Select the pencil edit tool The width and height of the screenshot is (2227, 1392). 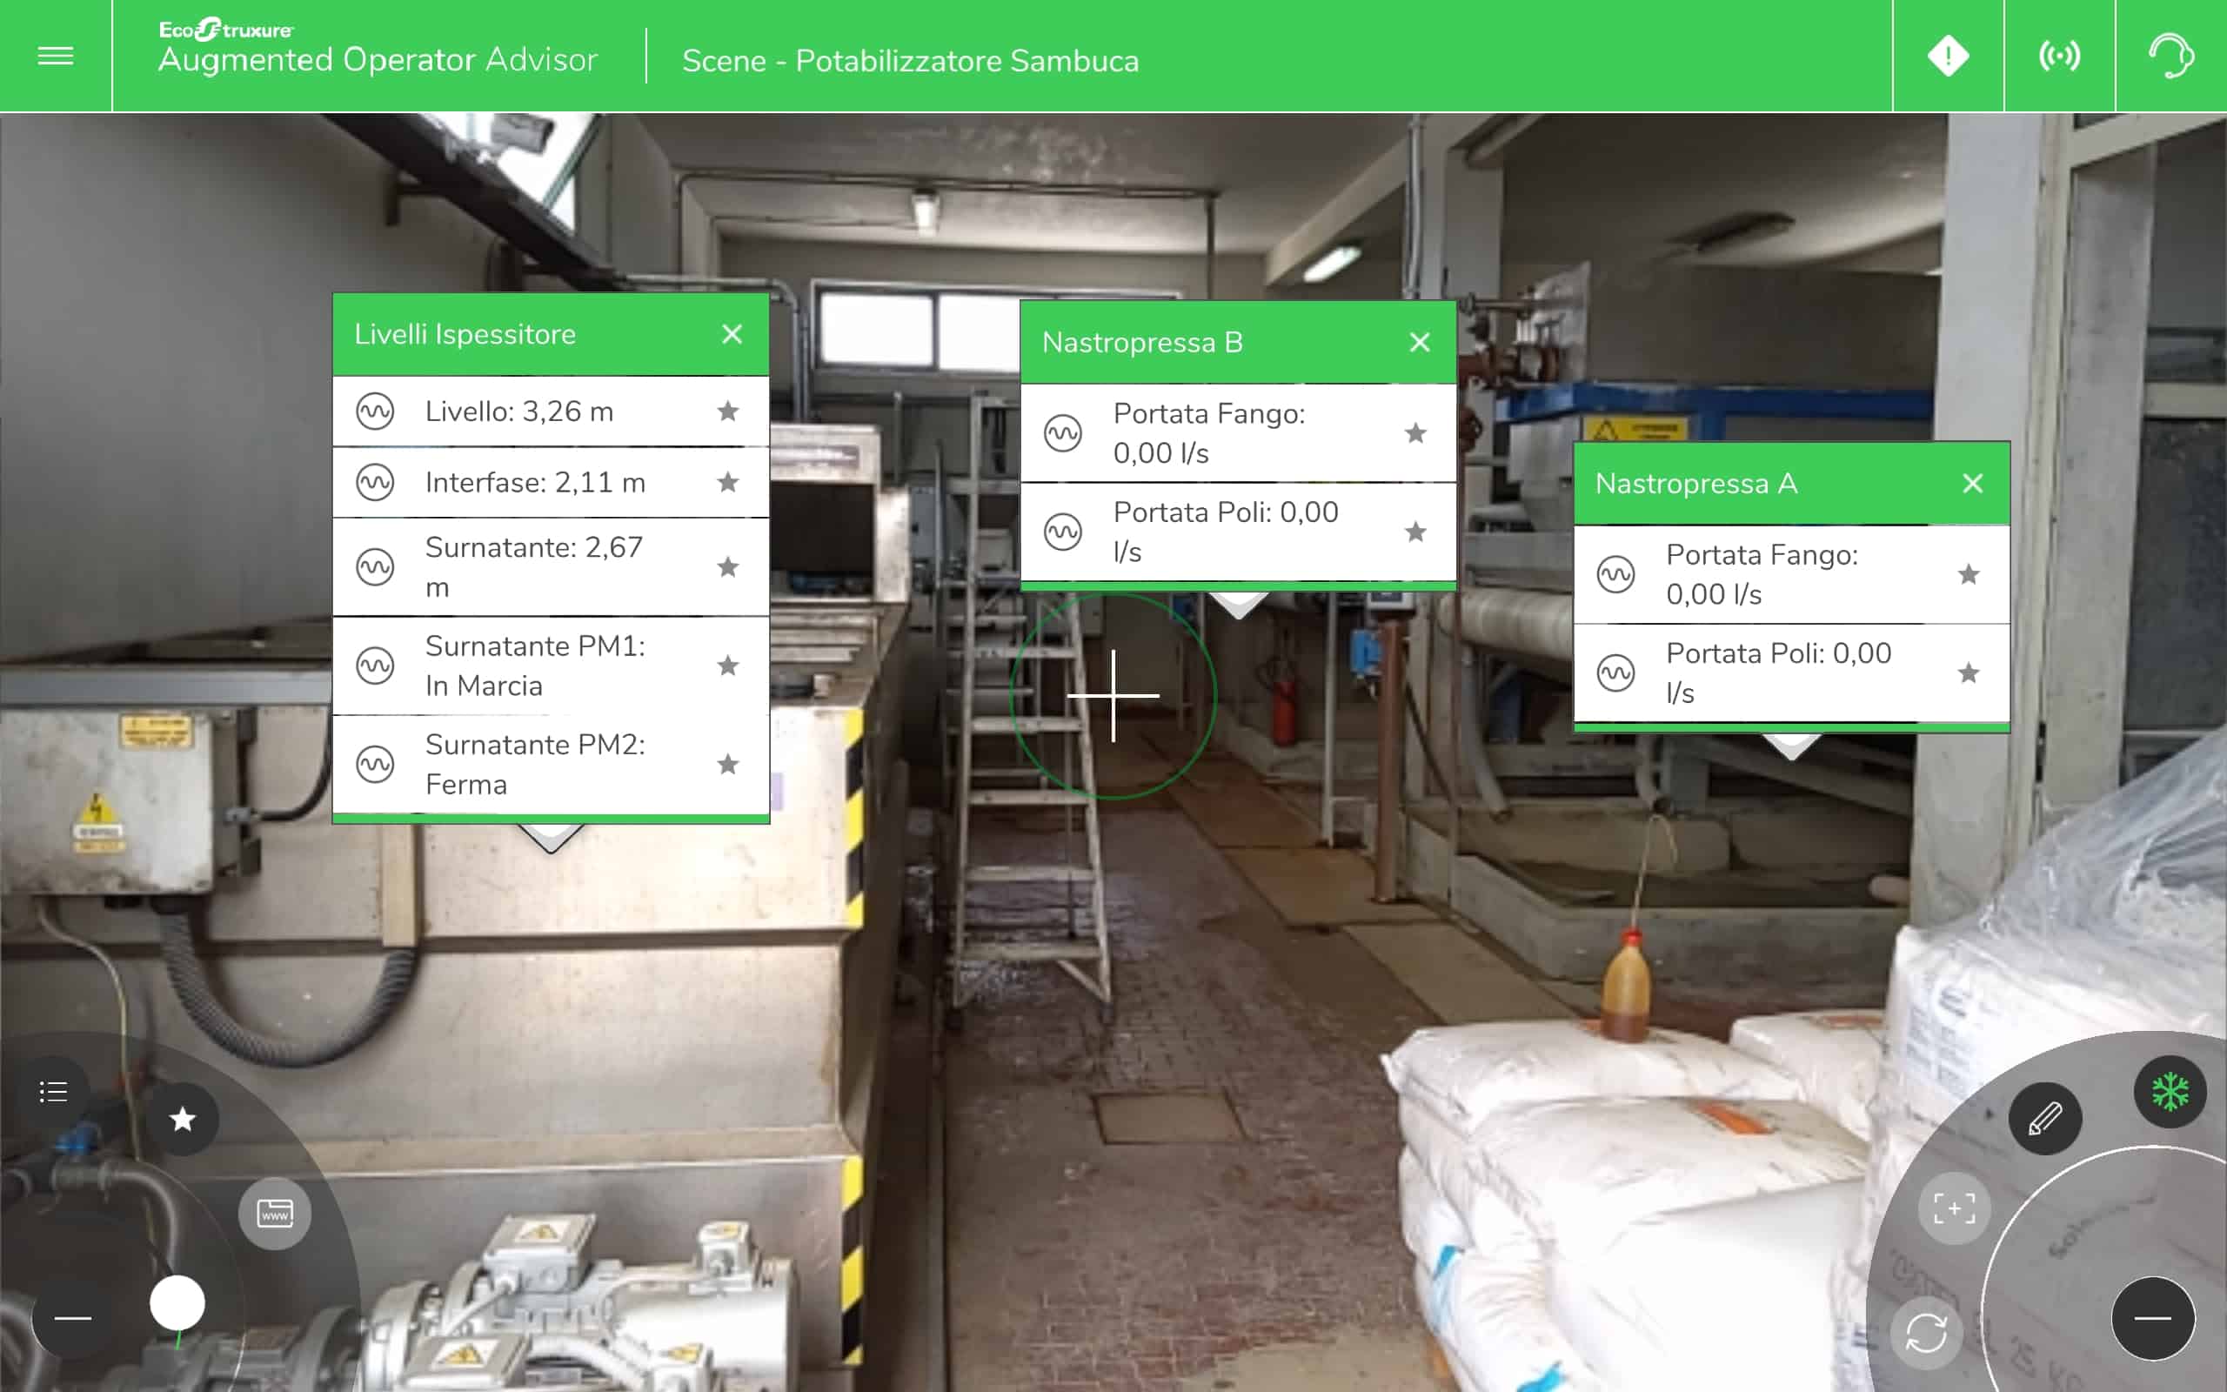tap(2045, 1119)
